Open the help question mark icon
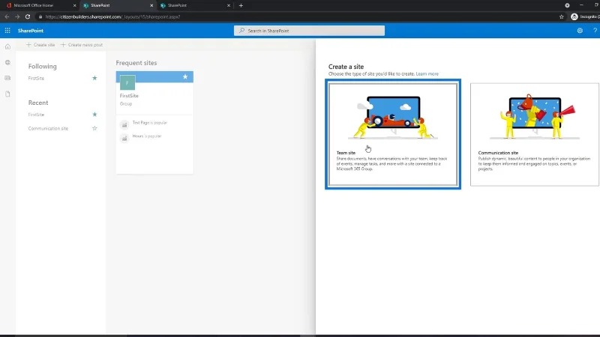Viewport: 600px width, 337px height. [x=595, y=31]
